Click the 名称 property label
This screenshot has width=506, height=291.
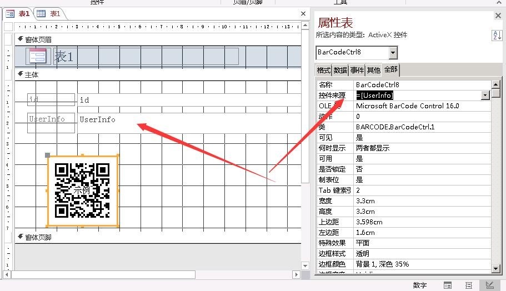[325, 85]
